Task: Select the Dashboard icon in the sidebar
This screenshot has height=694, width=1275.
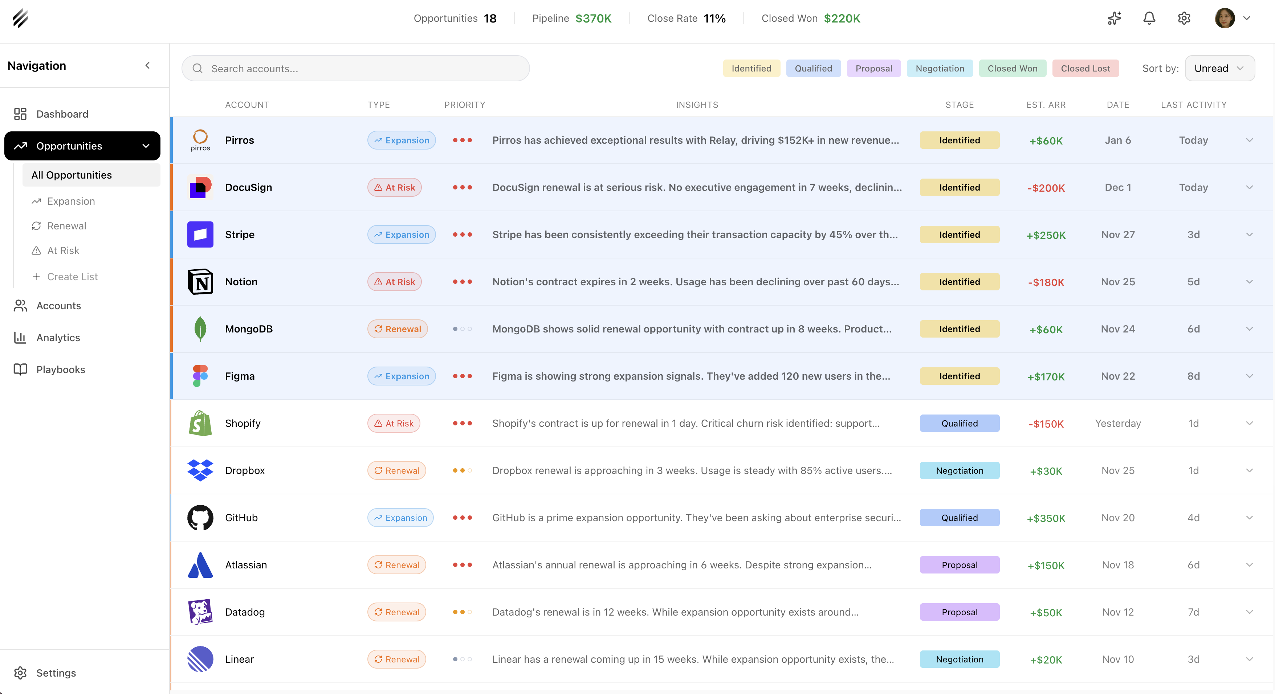Action: coord(20,113)
